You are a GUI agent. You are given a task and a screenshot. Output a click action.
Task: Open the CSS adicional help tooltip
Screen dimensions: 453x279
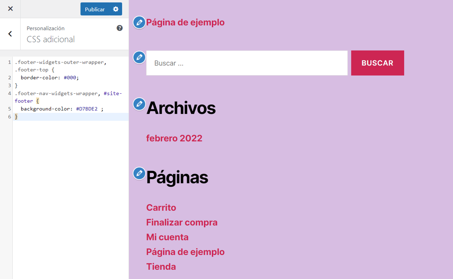tap(119, 28)
